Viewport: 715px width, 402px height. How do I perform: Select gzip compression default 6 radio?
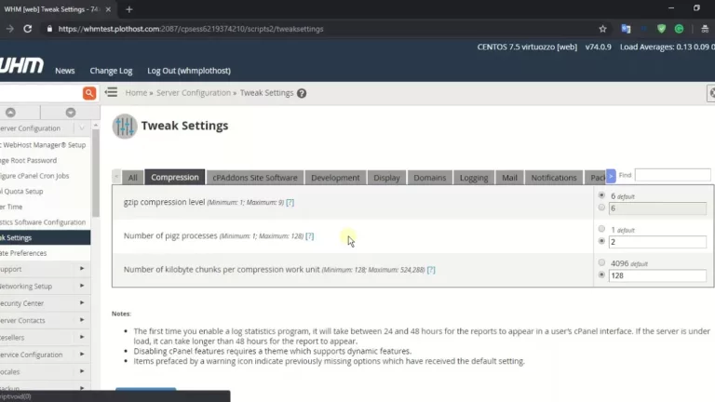pyautogui.click(x=601, y=195)
